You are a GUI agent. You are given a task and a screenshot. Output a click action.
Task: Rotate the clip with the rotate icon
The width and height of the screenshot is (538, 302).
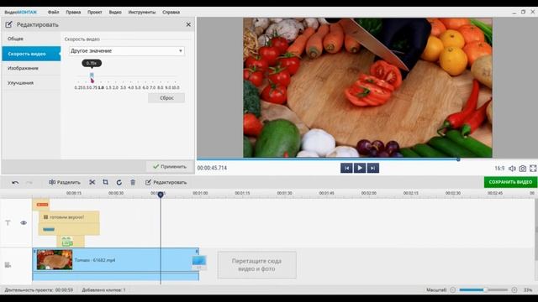click(119, 183)
